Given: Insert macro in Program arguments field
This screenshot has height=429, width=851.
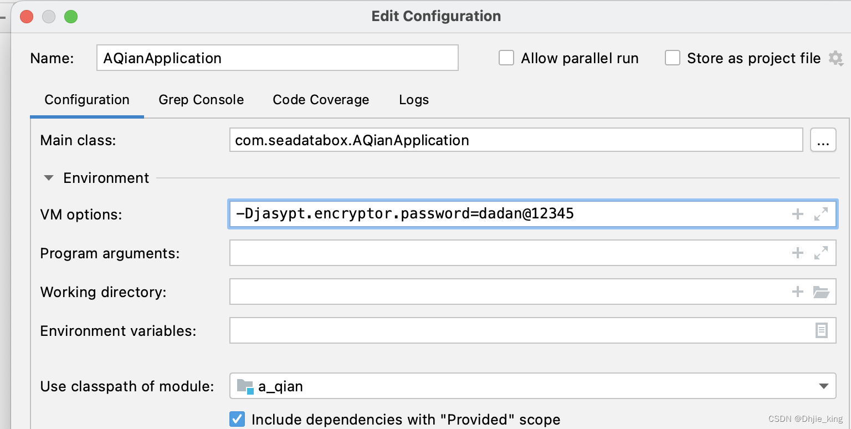Looking at the screenshot, I should 797,253.
